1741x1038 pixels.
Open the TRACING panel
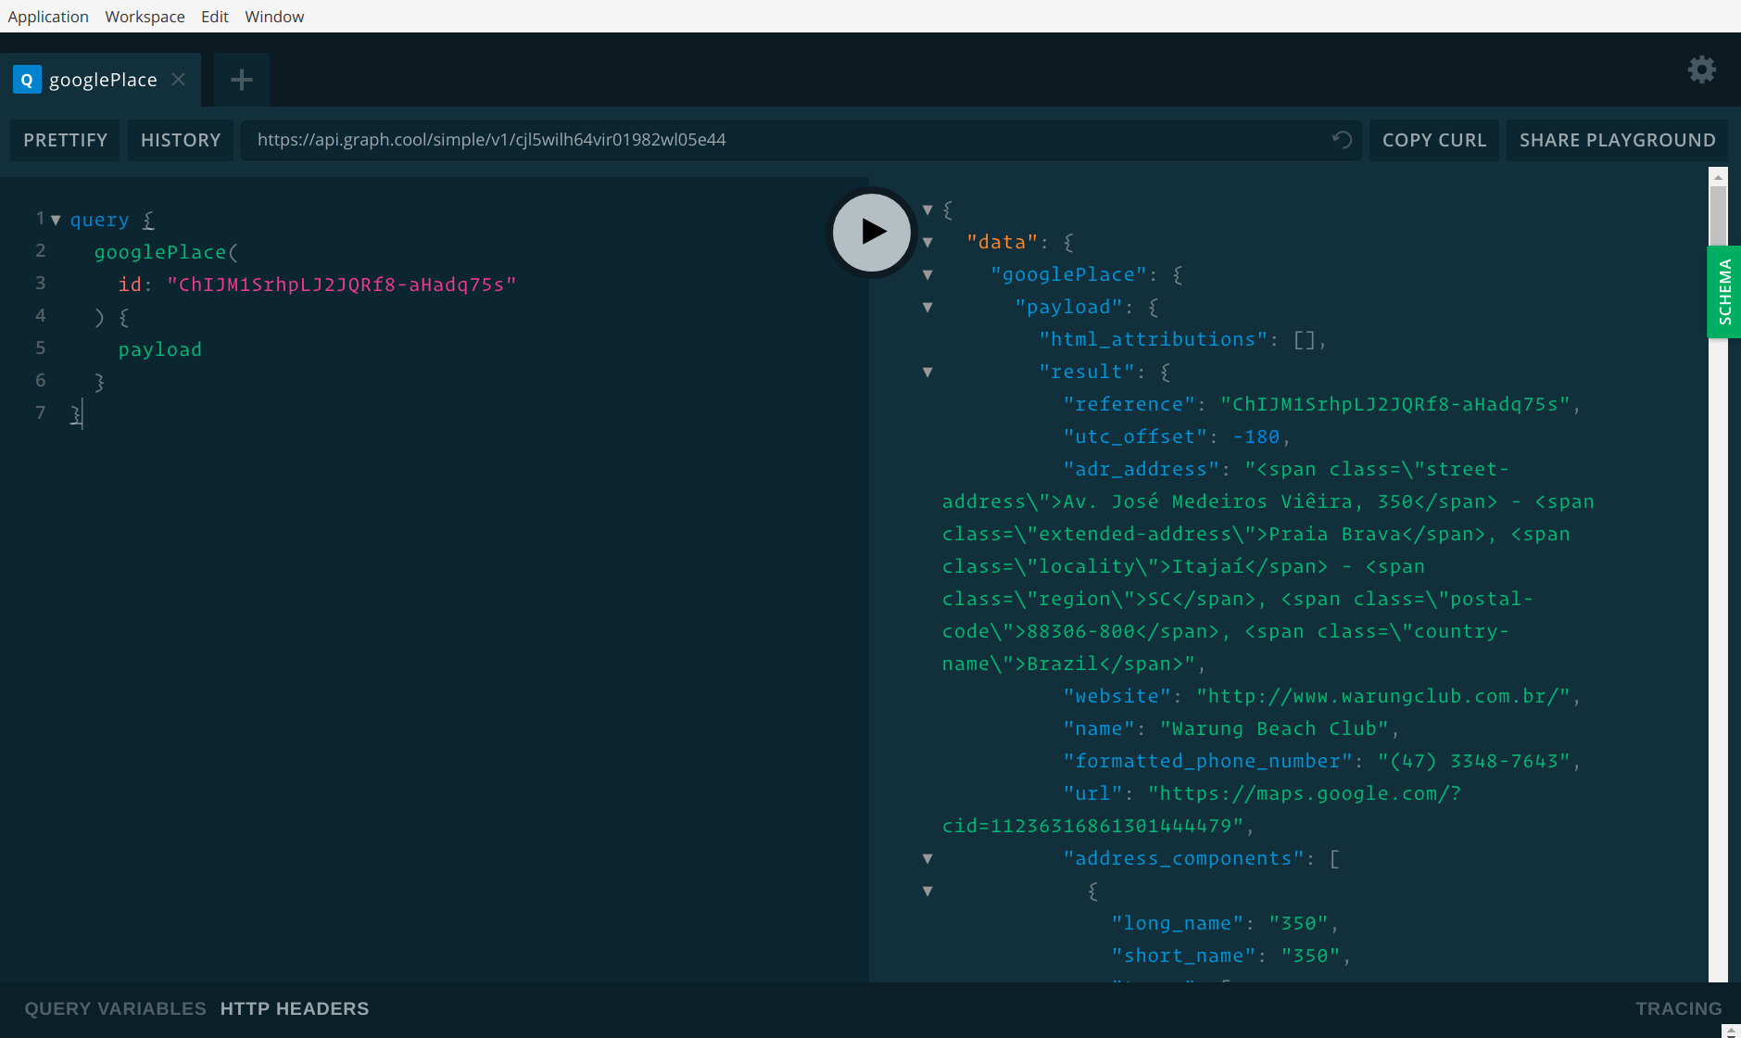click(x=1678, y=1008)
